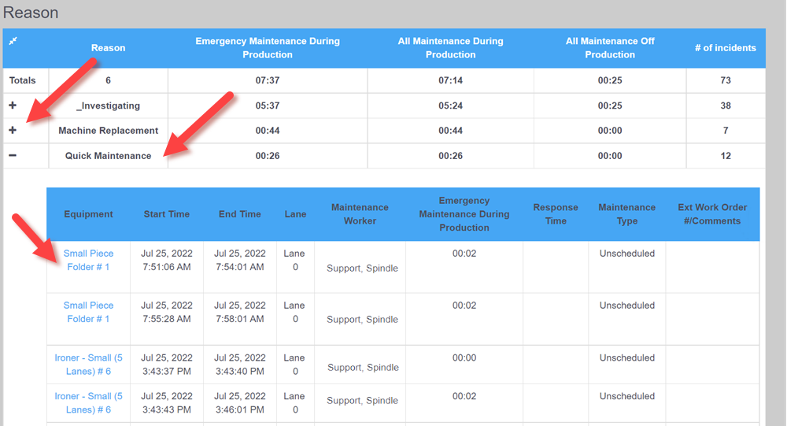Click Support, Spindle worker for 7:55:28 AM row
This screenshot has width=787, height=426.
[362, 320]
